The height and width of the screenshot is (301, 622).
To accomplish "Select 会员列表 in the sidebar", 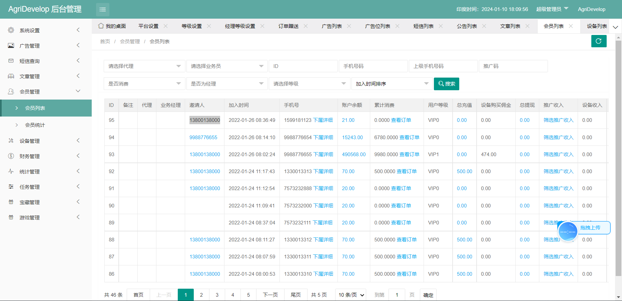I will tap(46, 108).
